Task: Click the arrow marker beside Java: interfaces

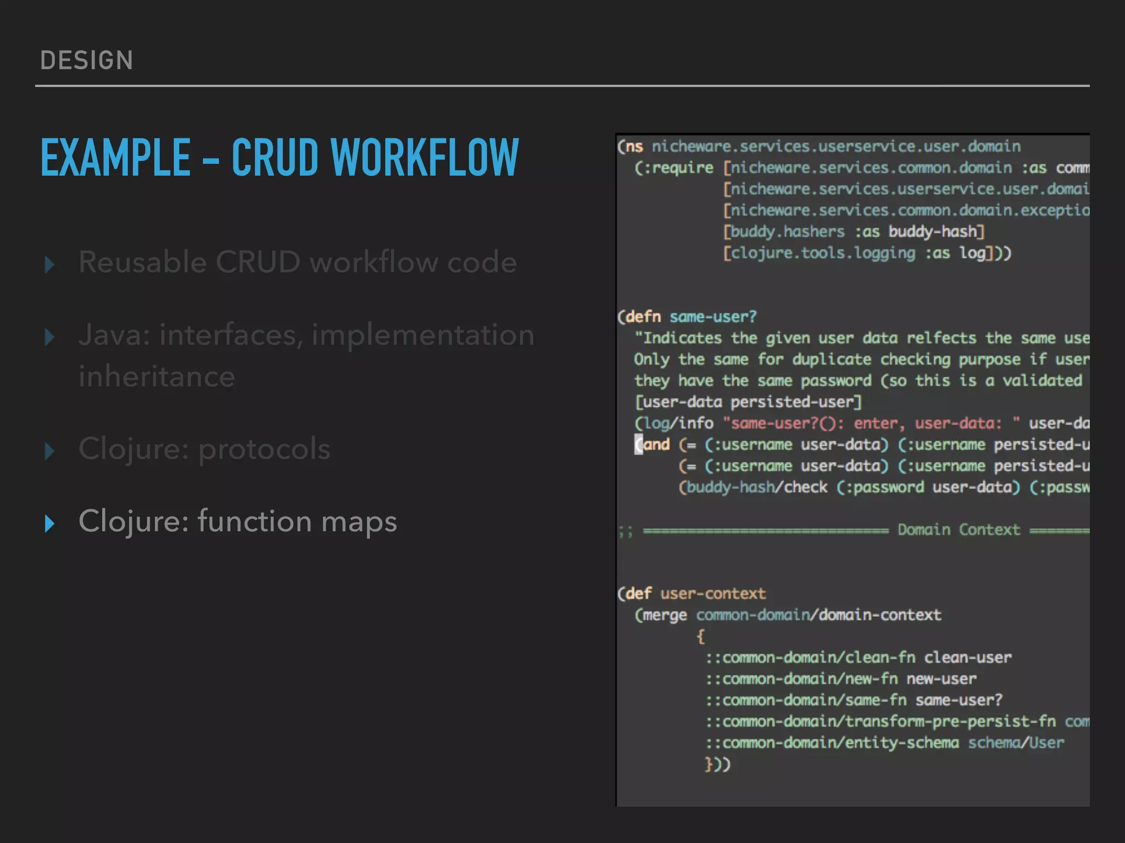Action: [x=49, y=337]
